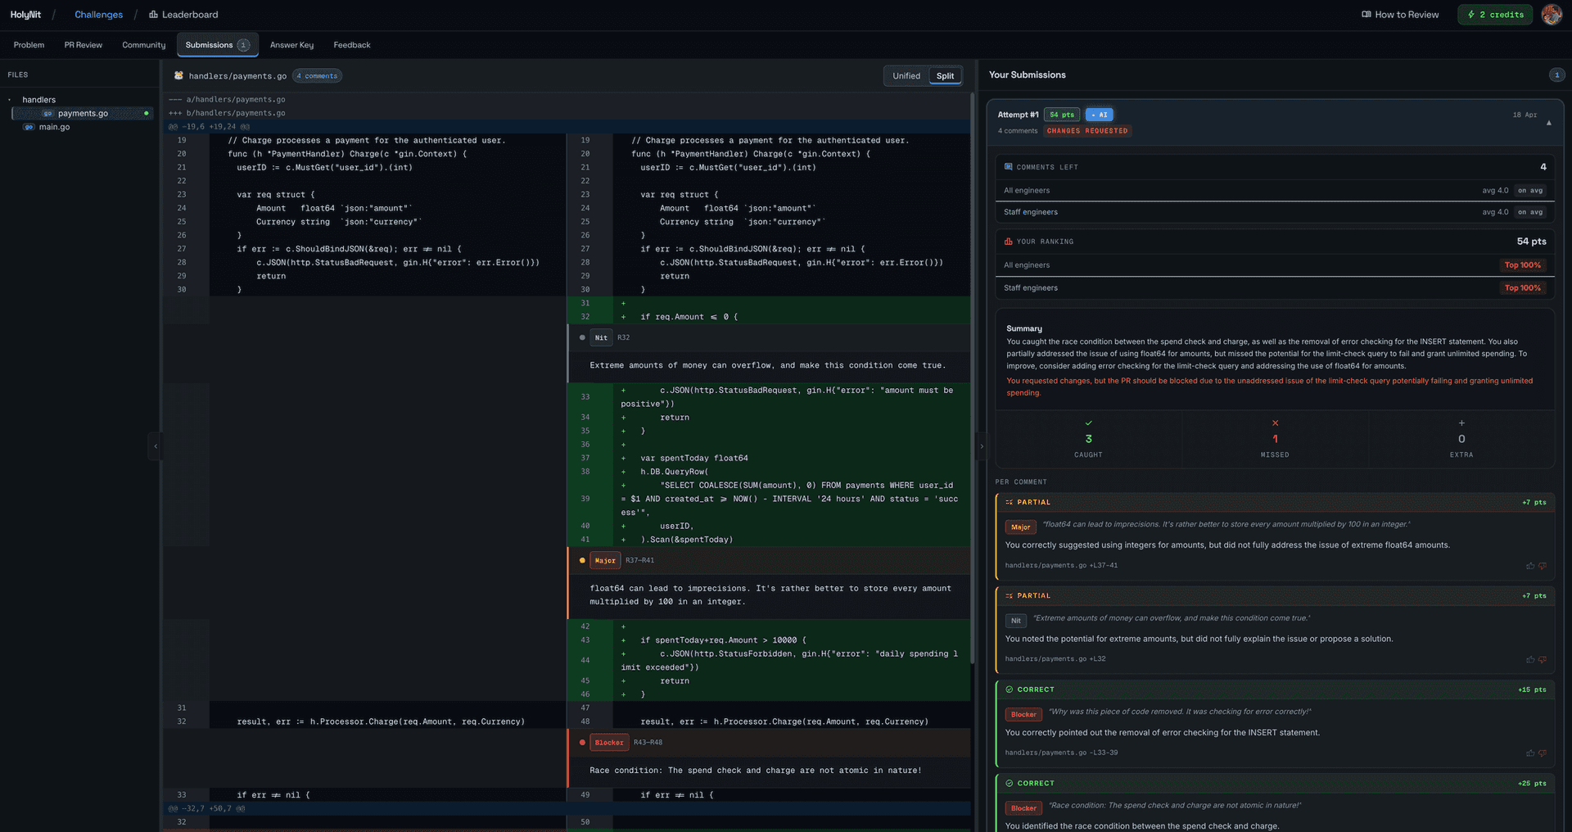Click the Major label on R37-R41 comment
Image resolution: width=1572 pixels, height=832 pixels.
click(x=605, y=560)
